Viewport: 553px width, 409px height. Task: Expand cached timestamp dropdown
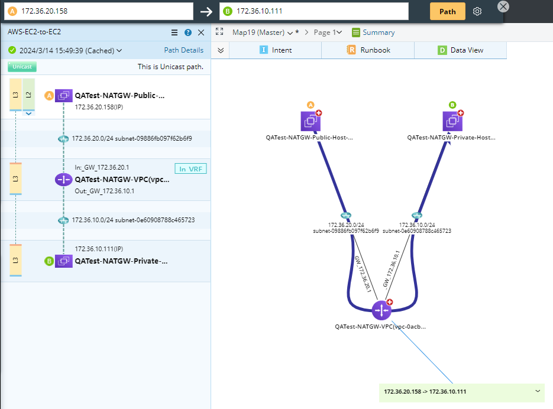click(x=119, y=51)
